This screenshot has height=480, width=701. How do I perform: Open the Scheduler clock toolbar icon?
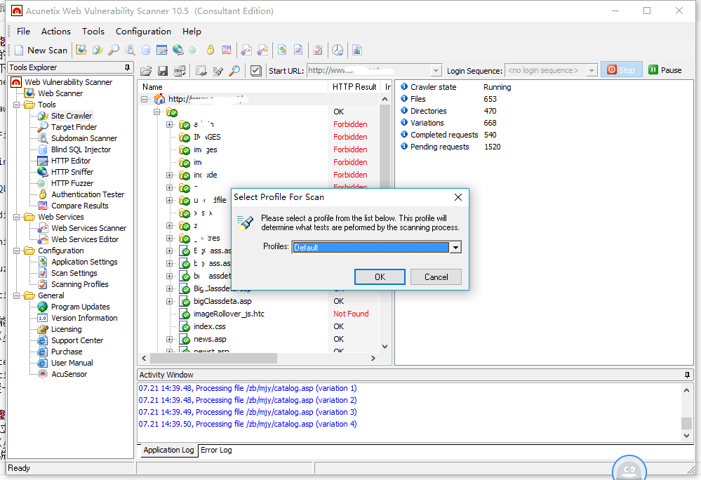[338, 50]
